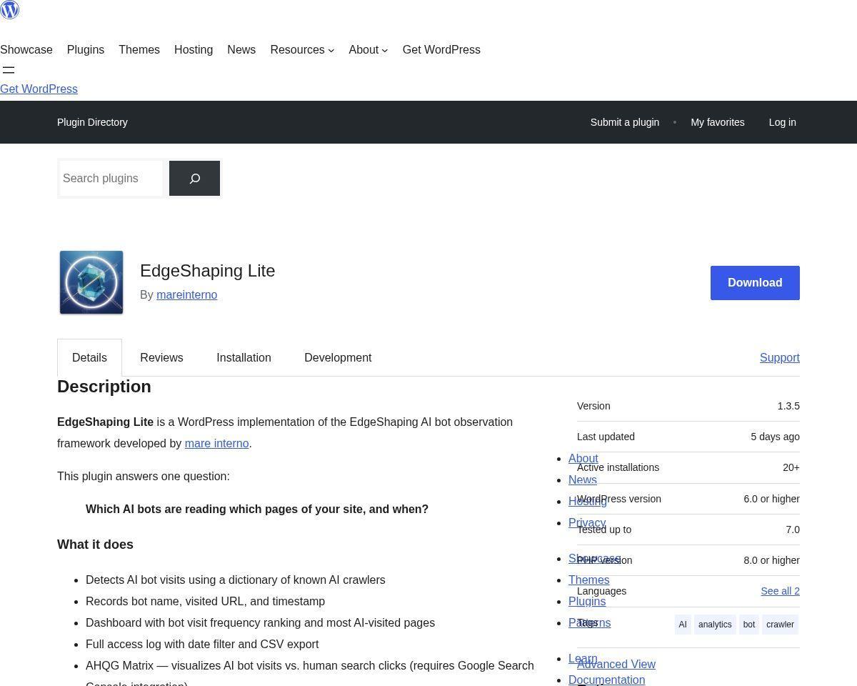Click the '5 days ago' value
Screen dimensions: 857x686
coord(775,437)
